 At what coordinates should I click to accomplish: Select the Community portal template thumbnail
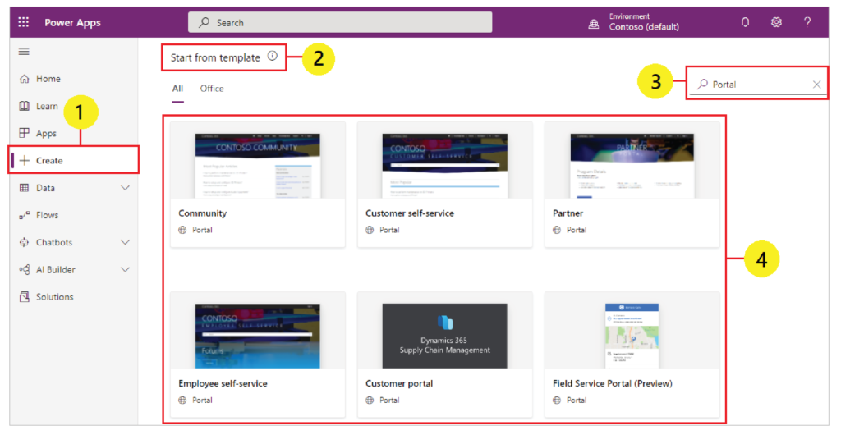(x=257, y=166)
